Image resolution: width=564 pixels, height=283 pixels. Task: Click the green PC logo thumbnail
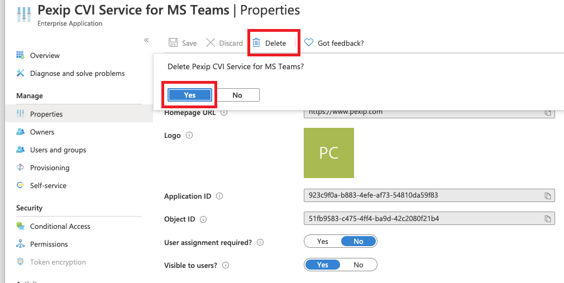[x=328, y=153]
